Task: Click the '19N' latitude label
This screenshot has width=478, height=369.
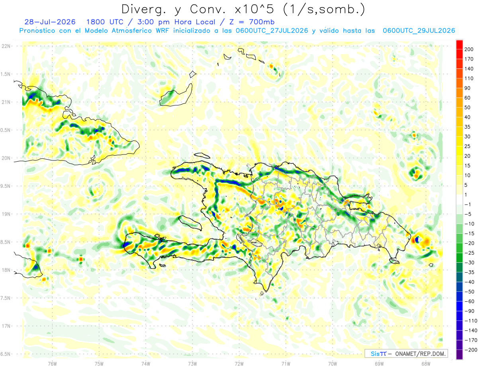Action: click(6, 214)
